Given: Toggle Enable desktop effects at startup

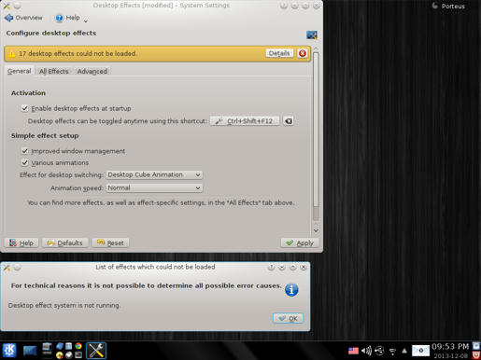Looking at the screenshot, I should pyautogui.click(x=25, y=108).
